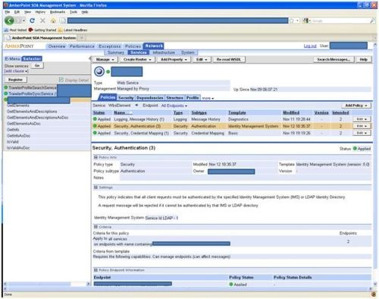Click the page icon beside address bar
379x299 pixels.
63,20
